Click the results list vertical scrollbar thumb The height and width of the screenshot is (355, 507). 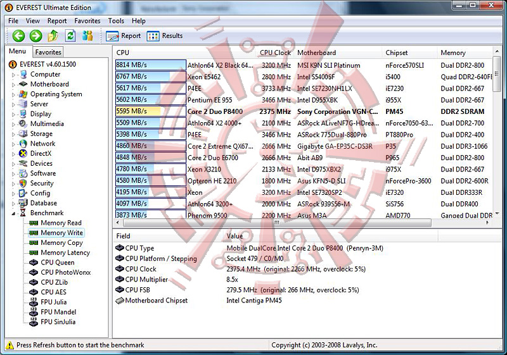(496, 74)
